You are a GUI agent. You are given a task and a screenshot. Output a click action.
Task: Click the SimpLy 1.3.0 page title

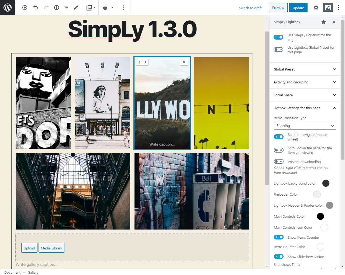pyautogui.click(x=132, y=29)
